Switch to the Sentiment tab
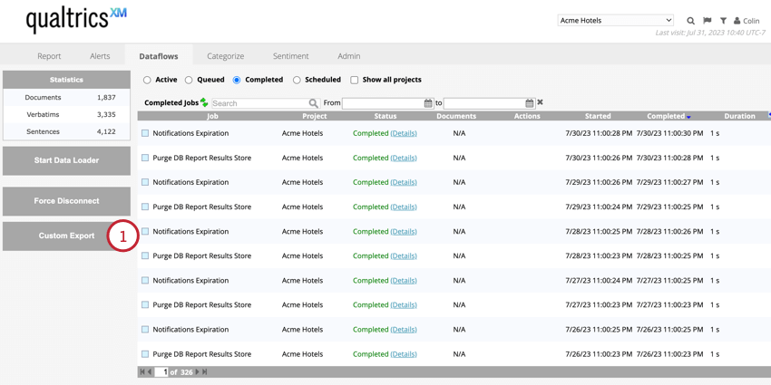The image size is (771, 385). pos(290,56)
